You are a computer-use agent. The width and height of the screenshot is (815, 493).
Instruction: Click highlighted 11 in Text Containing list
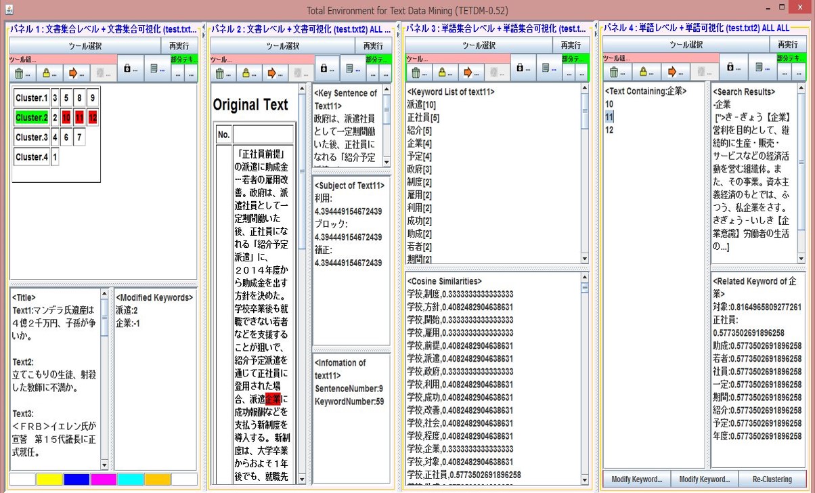(x=609, y=117)
